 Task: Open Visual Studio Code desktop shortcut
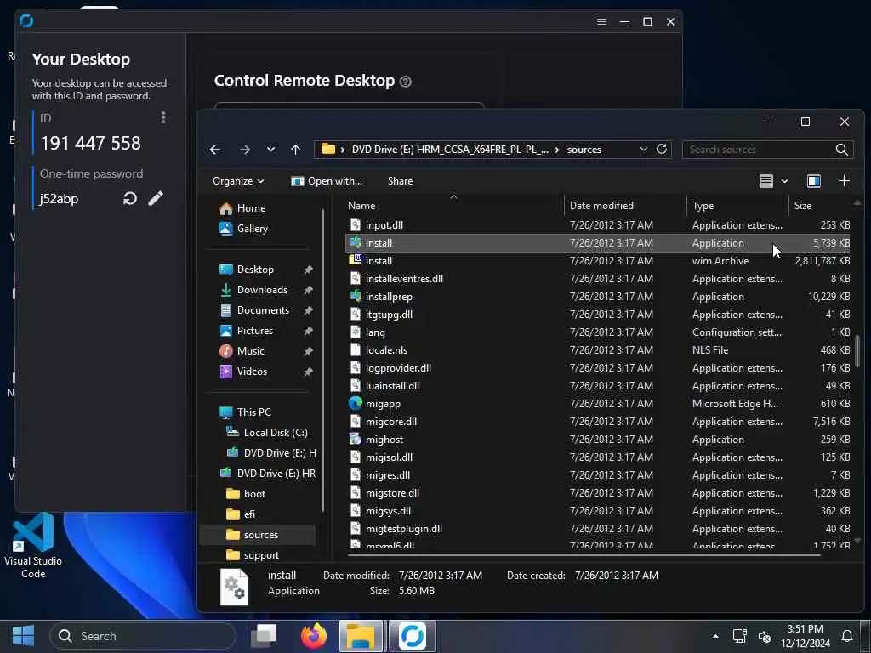pos(33,545)
